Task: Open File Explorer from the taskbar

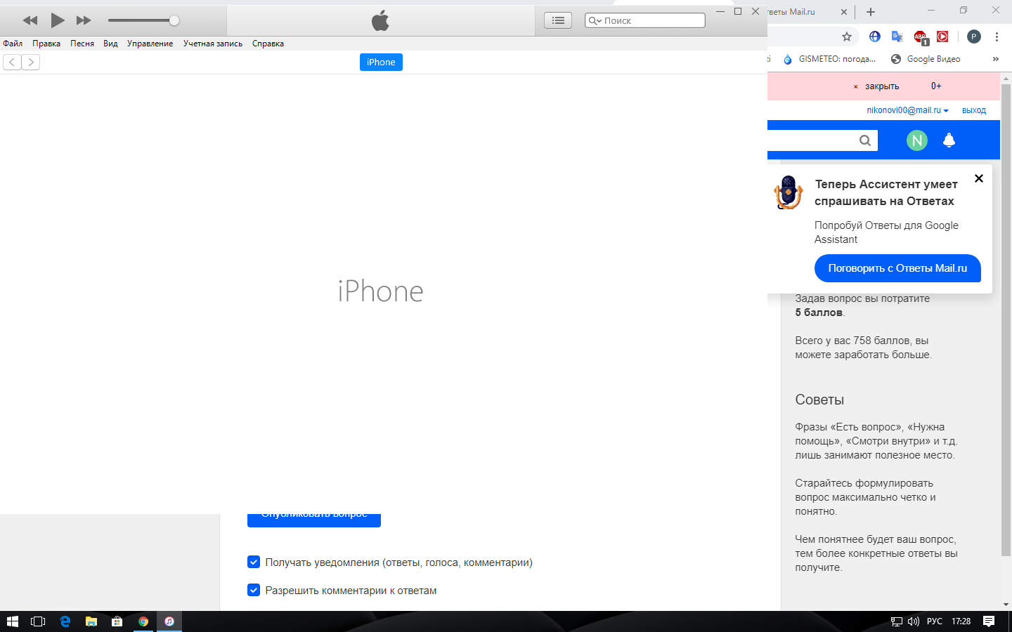Action: [91, 621]
